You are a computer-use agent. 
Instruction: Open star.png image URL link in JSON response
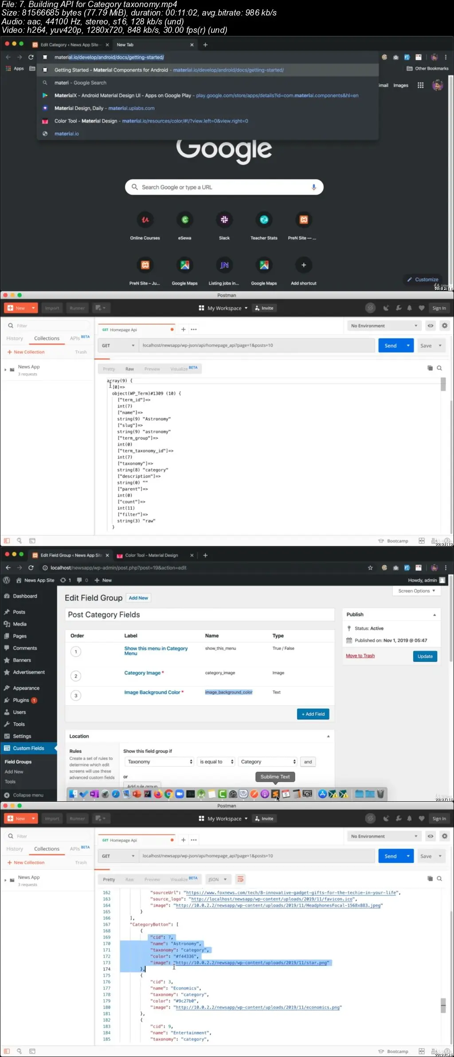251,963
